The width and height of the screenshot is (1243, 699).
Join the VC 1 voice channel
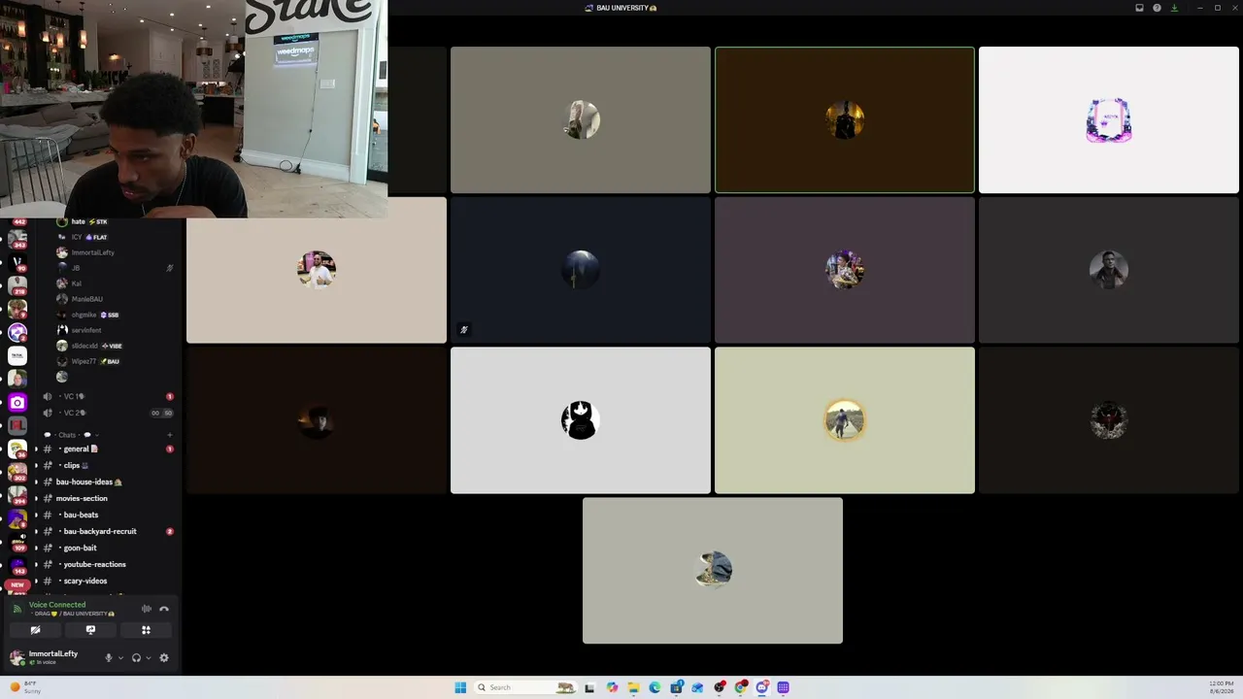(x=107, y=396)
